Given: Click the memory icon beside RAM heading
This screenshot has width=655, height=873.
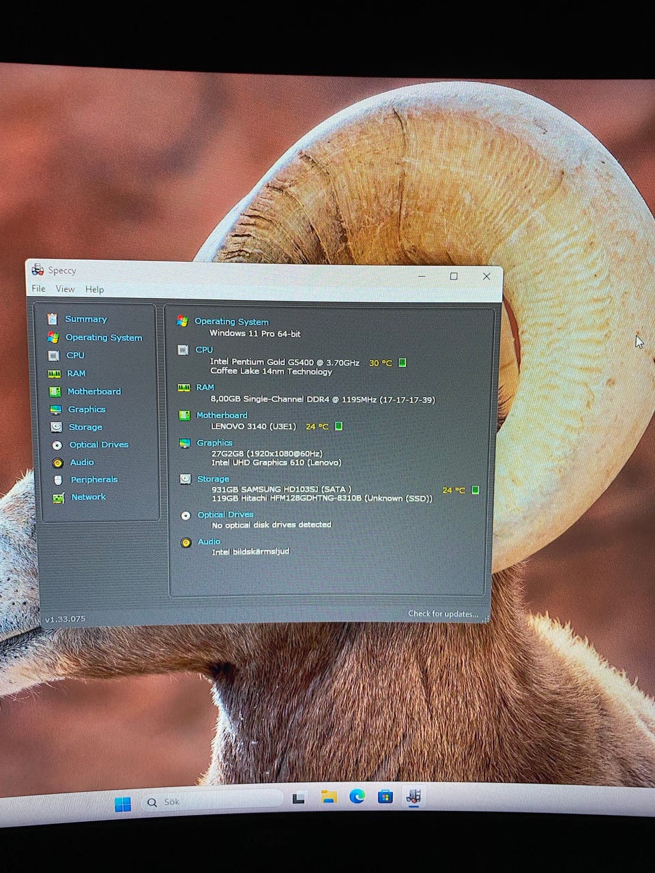Looking at the screenshot, I should [x=184, y=387].
